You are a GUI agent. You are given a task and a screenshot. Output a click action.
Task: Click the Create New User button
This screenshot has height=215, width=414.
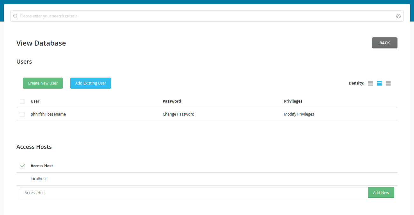tap(43, 83)
